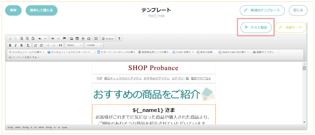Open the If Else を挿入 menu
The height and width of the screenshot is (135, 315).
click(183, 52)
